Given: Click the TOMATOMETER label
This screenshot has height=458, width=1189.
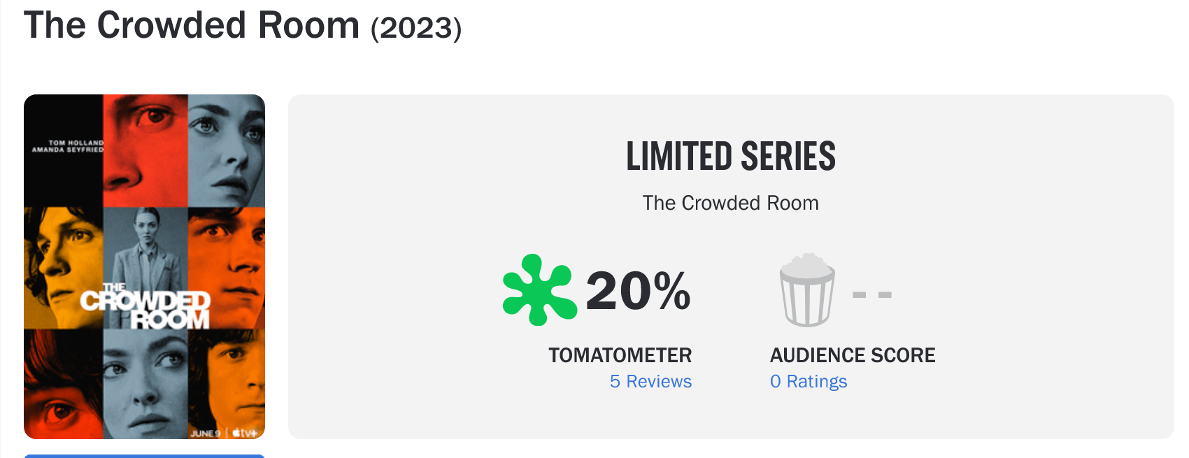Looking at the screenshot, I should coord(620,355).
